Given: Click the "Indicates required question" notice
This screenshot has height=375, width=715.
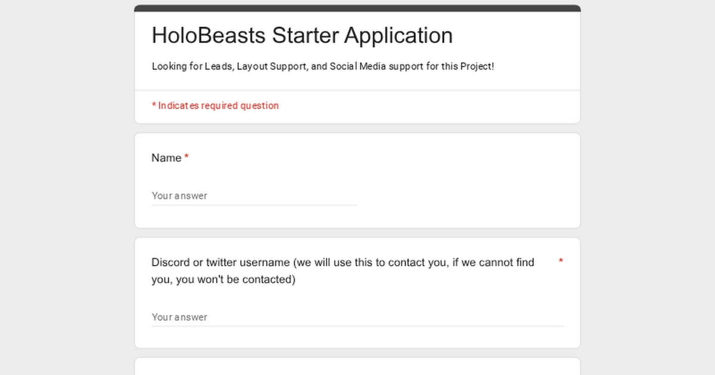Looking at the screenshot, I should 218,106.
